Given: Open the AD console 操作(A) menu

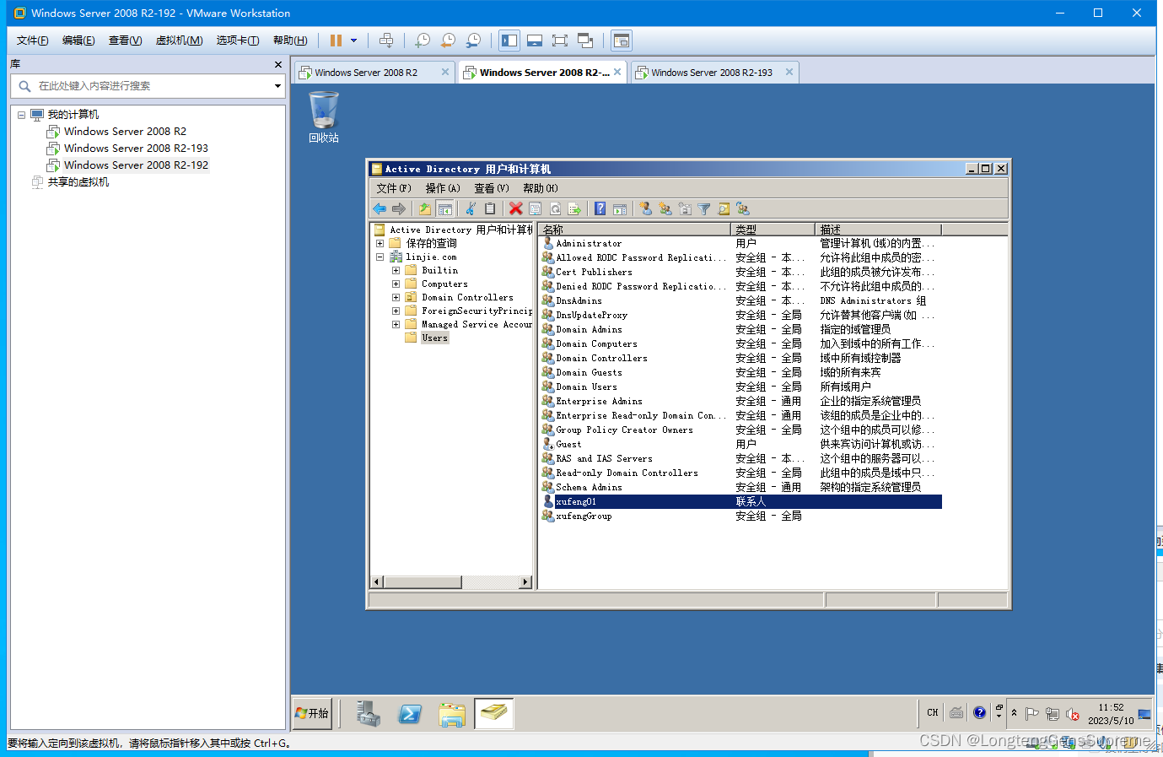Looking at the screenshot, I should tap(443, 188).
